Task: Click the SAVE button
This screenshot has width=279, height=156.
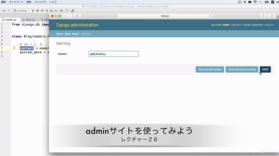Action: [x=265, y=69]
